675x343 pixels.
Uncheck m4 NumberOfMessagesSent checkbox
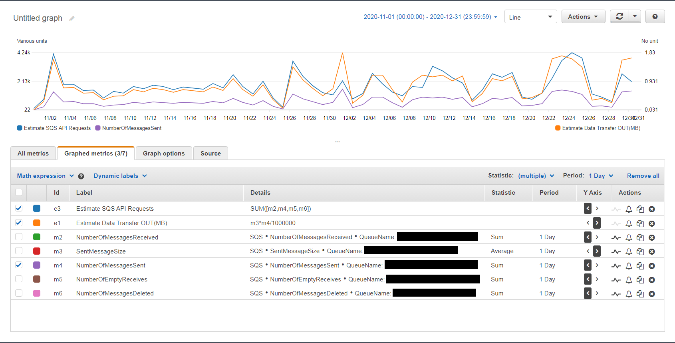pos(19,265)
